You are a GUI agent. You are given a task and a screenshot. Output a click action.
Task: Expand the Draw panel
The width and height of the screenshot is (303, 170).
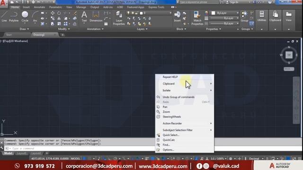24,29
